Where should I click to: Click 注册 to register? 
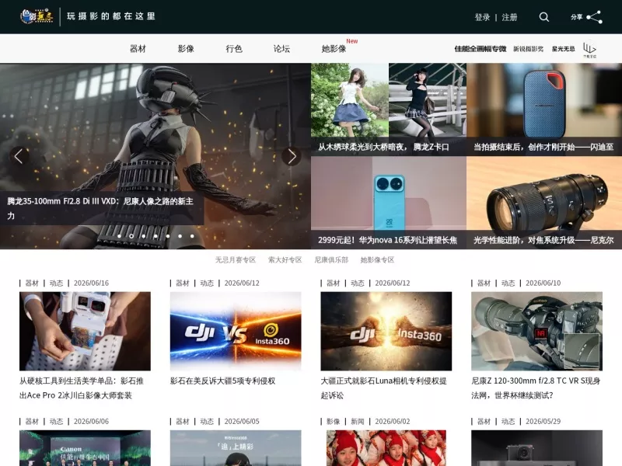click(x=509, y=17)
